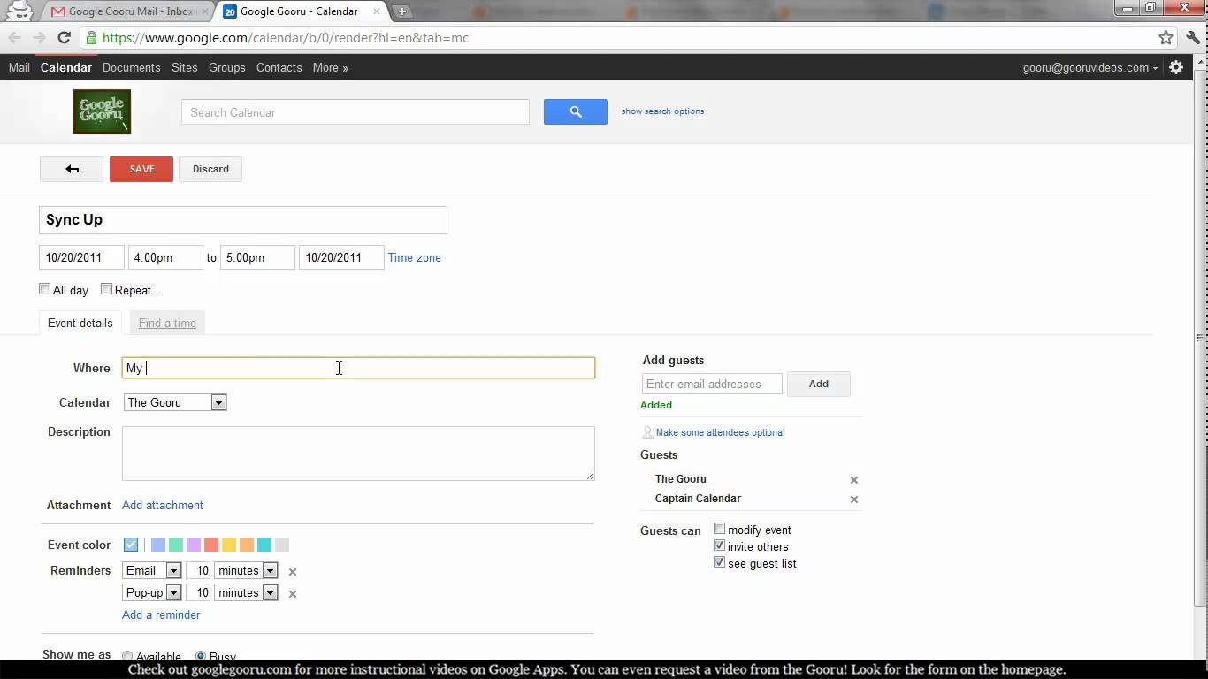Click the Enter email addresses field
This screenshot has width=1208, height=679.
712,384
